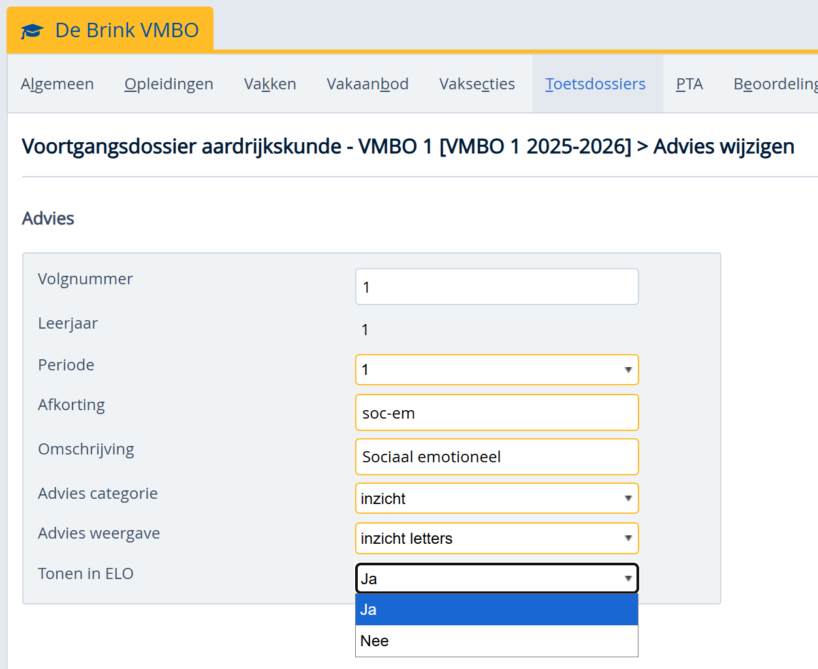Collapse the Tonen in ELO dropdown
This screenshot has width=818, height=669.
tap(496, 578)
